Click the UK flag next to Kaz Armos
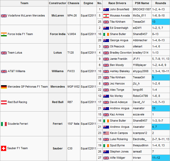This screenshot has width=170, height=161. tap(106, 115)
